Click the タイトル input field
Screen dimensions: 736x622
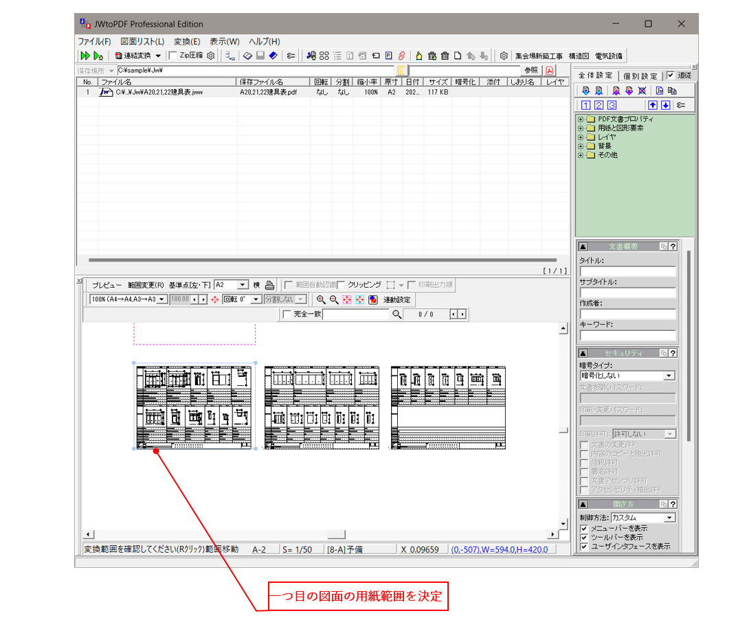pyautogui.click(x=627, y=272)
